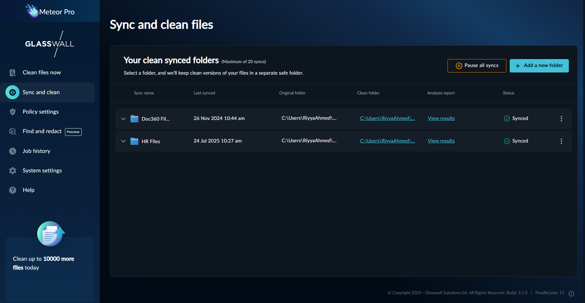The width and height of the screenshot is (585, 303).
Task: Click the Clean folder column header
Action: tap(368, 93)
